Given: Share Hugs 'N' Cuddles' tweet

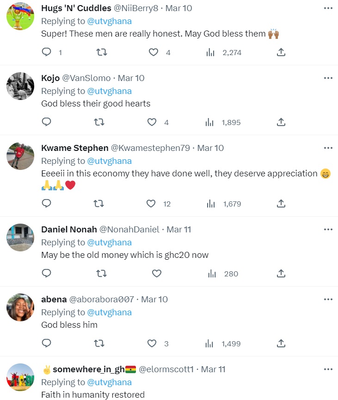Looking at the screenshot, I should pyautogui.click(x=281, y=52).
